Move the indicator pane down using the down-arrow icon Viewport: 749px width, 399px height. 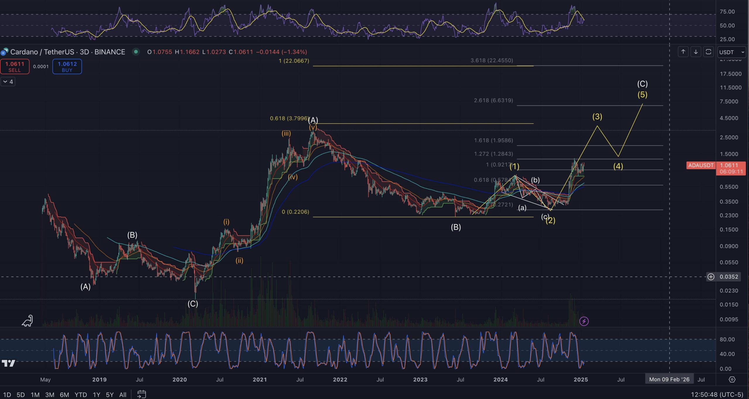(x=696, y=52)
